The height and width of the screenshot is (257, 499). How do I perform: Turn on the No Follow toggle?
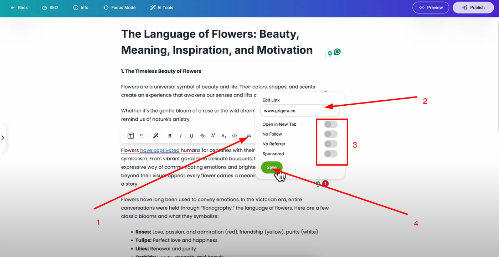point(330,134)
